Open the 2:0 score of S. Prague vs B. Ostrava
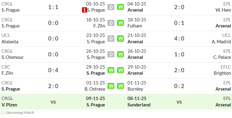Screen dimensions: 232x118 click(53, 86)
